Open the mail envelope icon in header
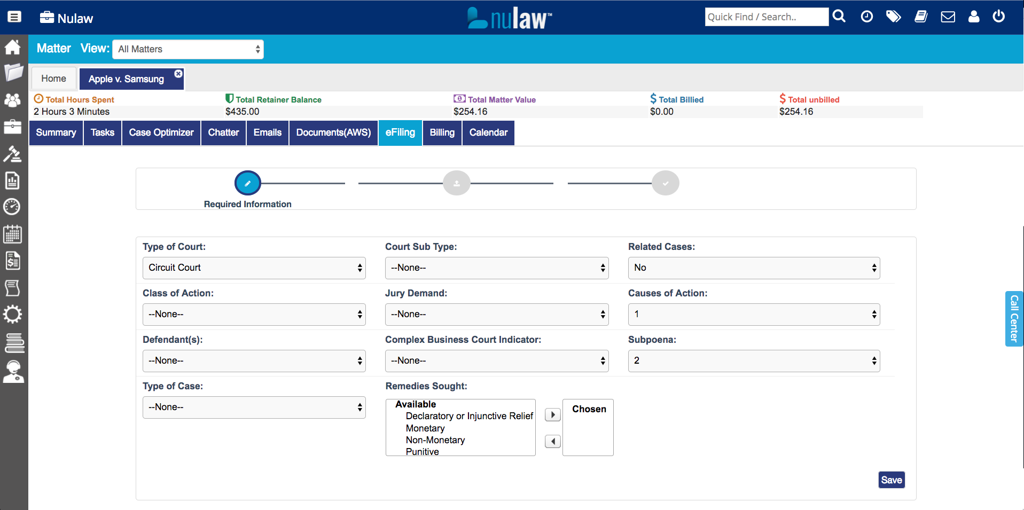Image resolution: width=1024 pixels, height=510 pixels. tap(948, 17)
